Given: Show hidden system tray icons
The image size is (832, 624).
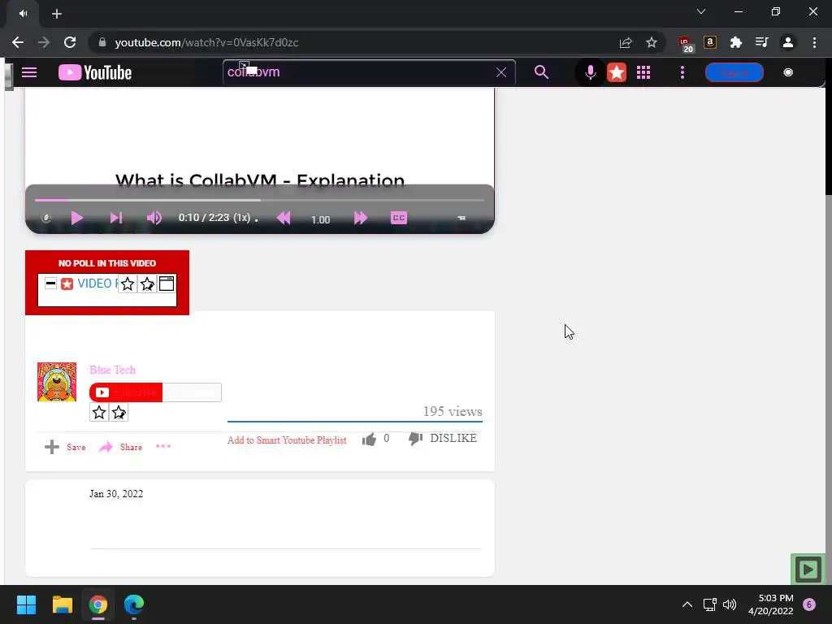Looking at the screenshot, I should pyautogui.click(x=687, y=604).
